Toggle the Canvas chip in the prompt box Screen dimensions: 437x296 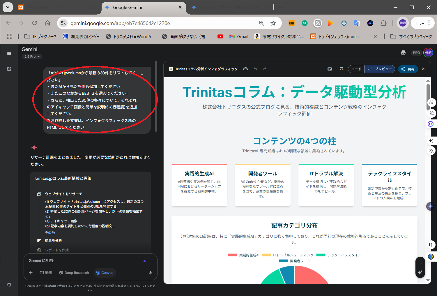(x=105, y=273)
